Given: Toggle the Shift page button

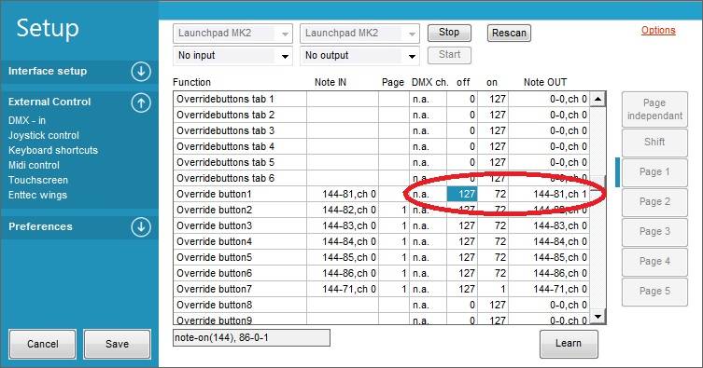Looking at the screenshot, I should [654, 143].
